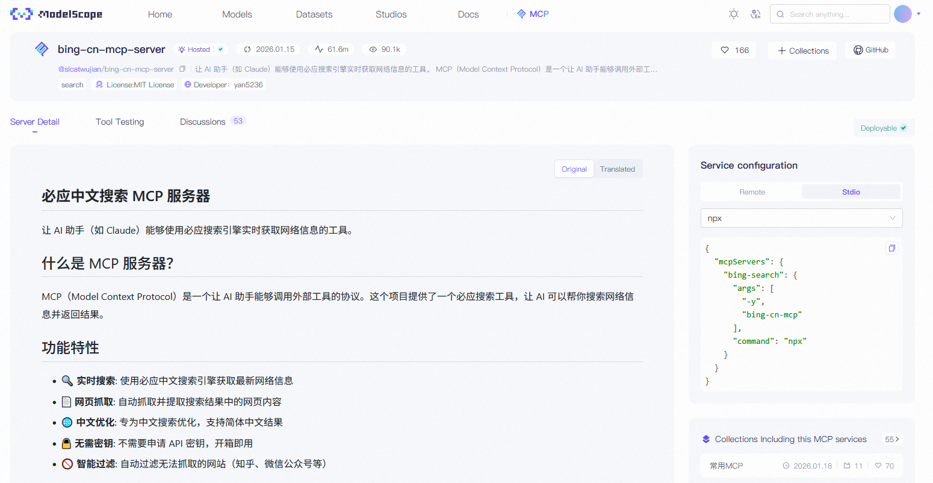
Task: Click the ModelScope logo
Action: click(x=57, y=14)
